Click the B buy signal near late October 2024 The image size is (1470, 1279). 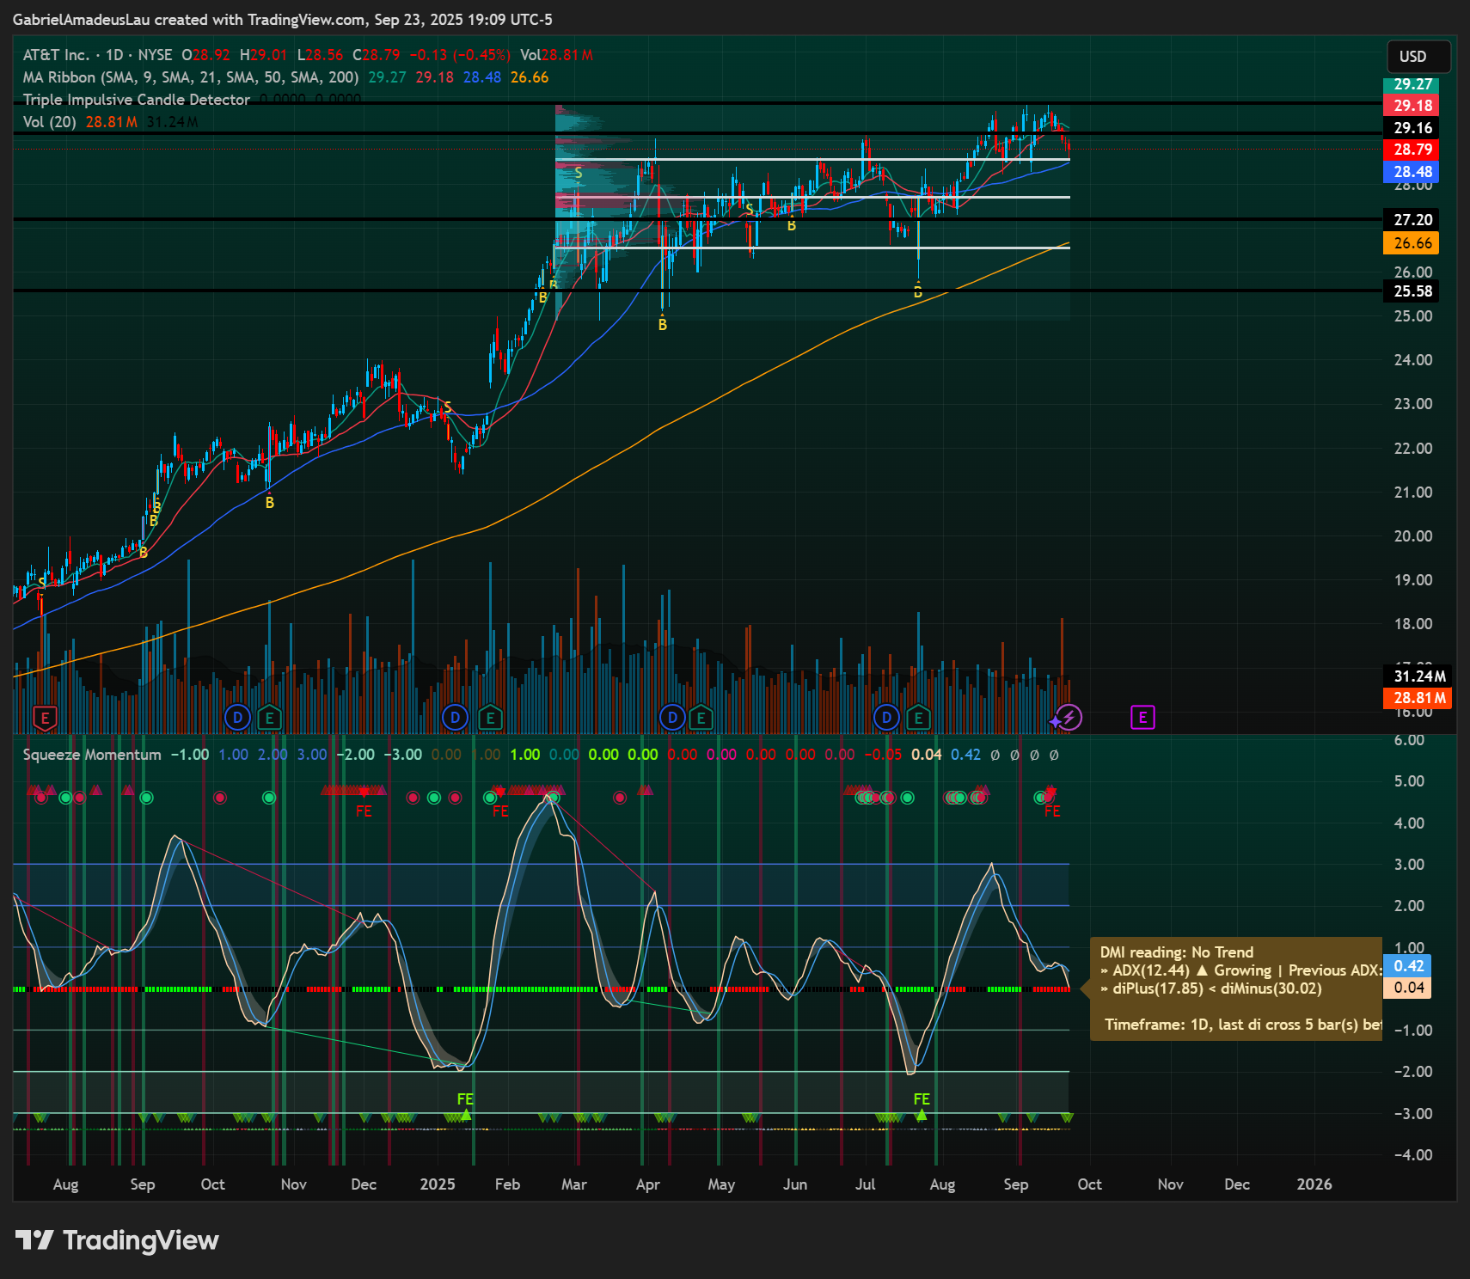(x=270, y=503)
